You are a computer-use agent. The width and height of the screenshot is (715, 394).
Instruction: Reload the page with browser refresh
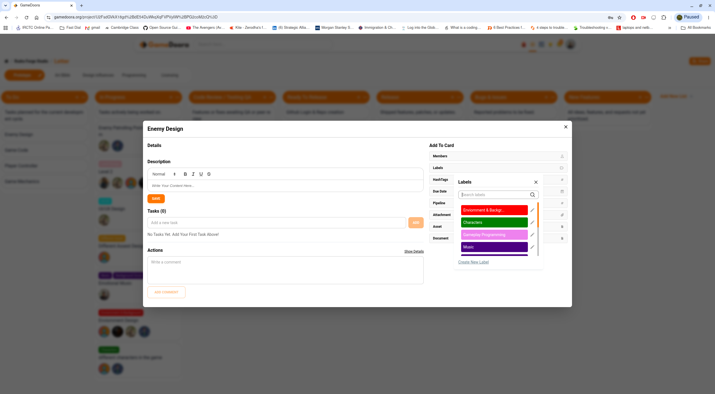[27, 17]
